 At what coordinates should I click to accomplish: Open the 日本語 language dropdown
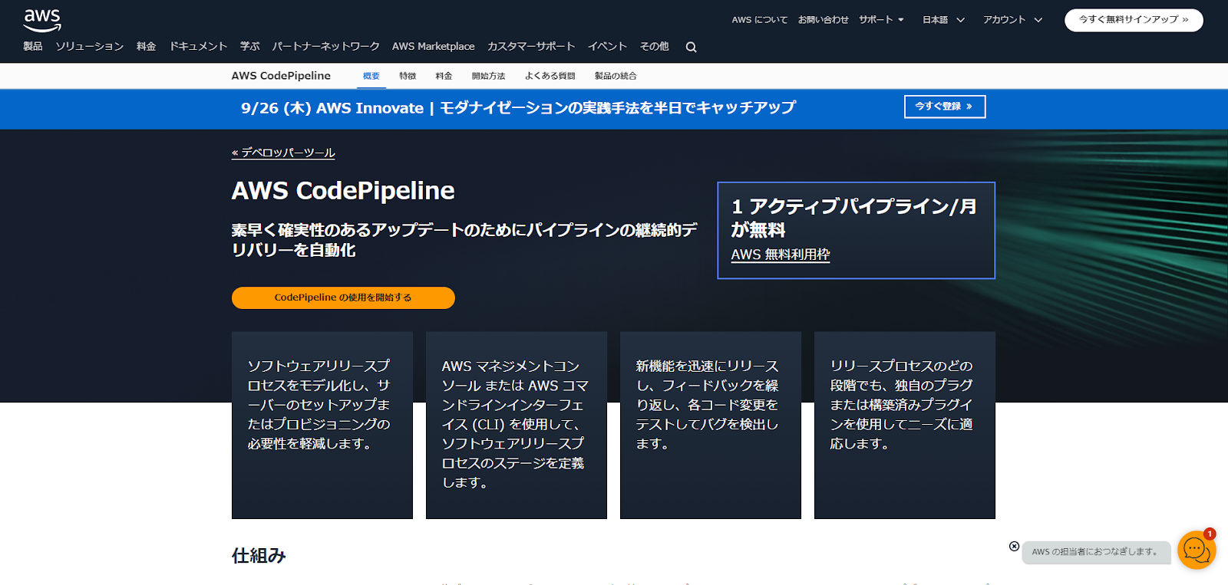(x=943, y=20)
